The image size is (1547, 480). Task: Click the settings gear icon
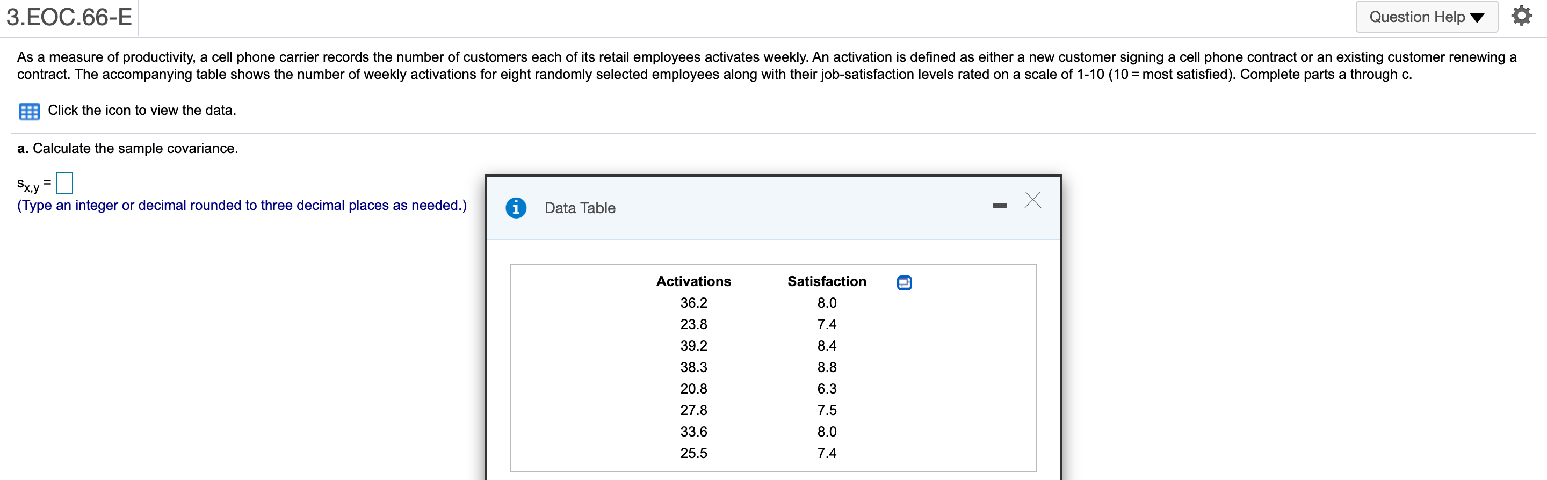(1521, 16)
